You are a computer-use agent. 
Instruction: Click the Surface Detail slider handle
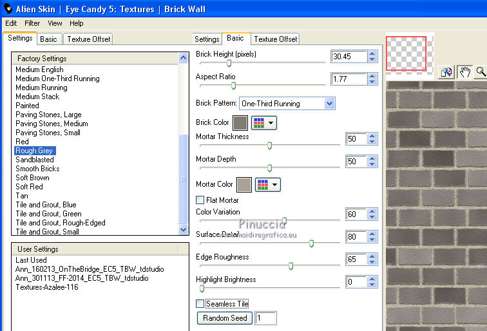(312, 243)
